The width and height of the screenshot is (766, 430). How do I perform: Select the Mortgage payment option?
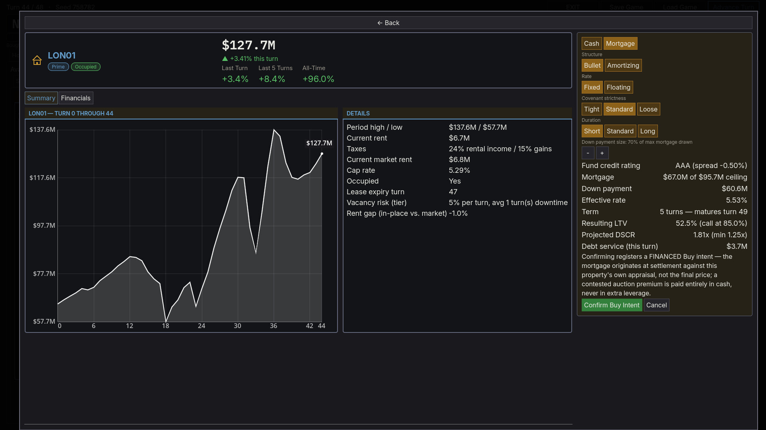click(620, 43)
